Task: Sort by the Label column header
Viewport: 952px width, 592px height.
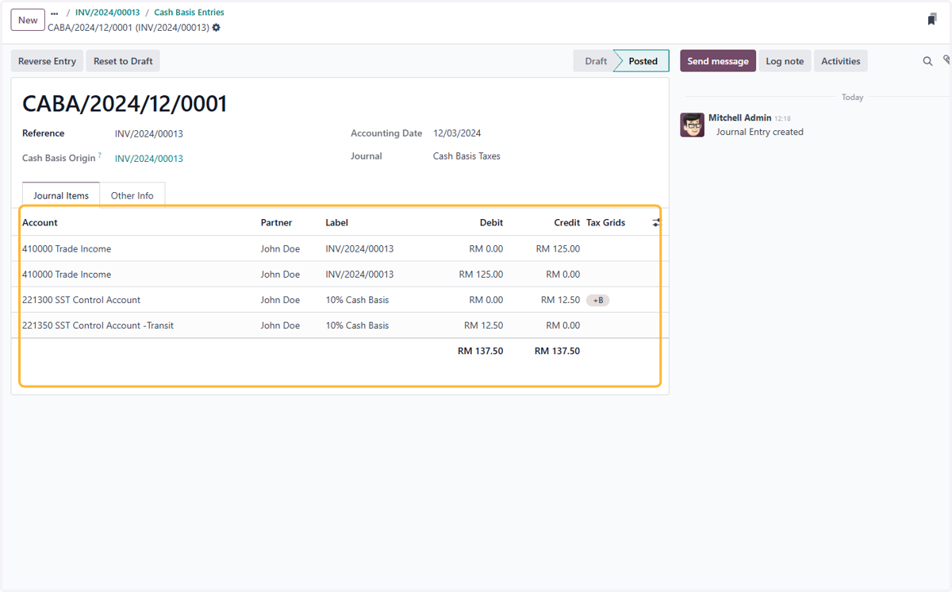Action: pyautogui.click(x=336, y=223)
